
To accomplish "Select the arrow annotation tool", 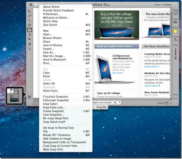I will point(30,49).
